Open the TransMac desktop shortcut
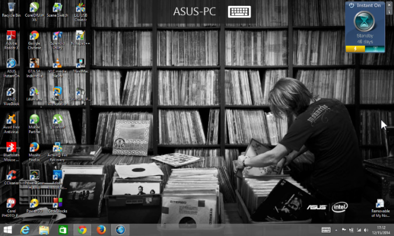 pyautogui.click(x=80, y=66)
